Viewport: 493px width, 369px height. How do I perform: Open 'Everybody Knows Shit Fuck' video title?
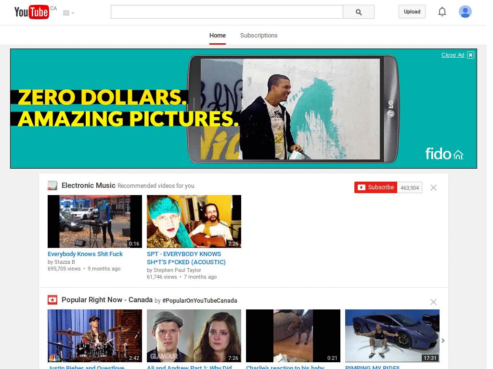[x=85, y=254]
